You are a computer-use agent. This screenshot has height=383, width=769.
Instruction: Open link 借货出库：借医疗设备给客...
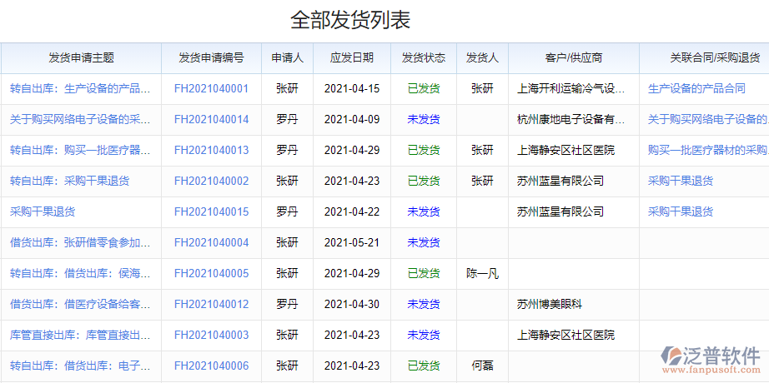pos(80,305)
